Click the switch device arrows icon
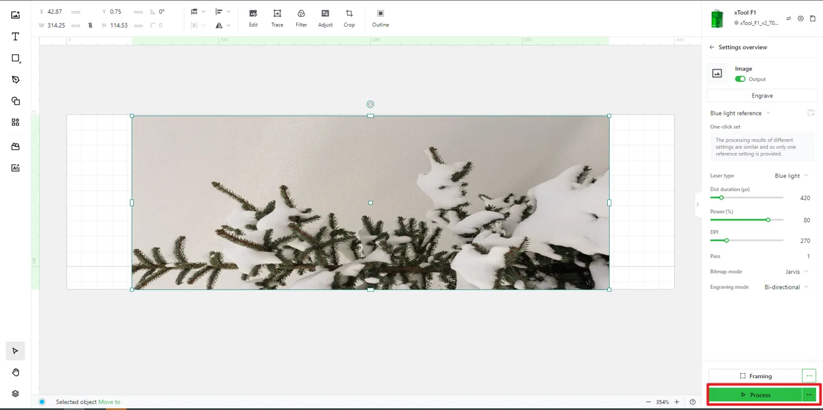The image size is (823, 410). point(789,18)
